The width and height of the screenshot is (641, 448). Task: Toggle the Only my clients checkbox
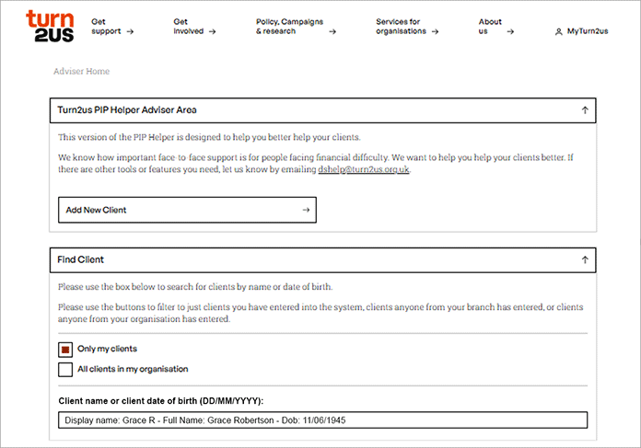(x=65, y=350)
